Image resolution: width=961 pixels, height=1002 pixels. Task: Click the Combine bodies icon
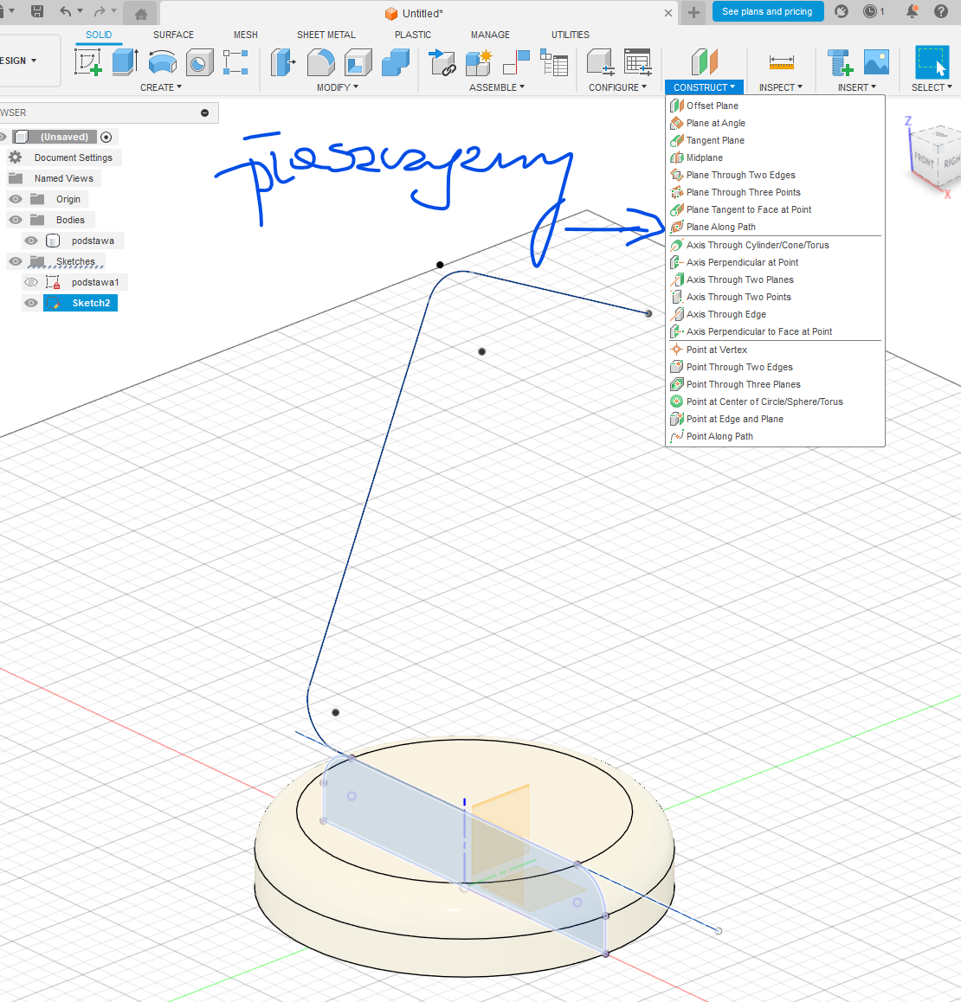(x=396, y=62)
